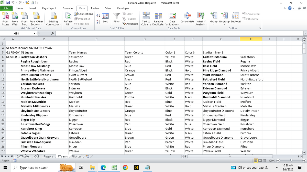Switch to CATRoster sheet tab

click(23, 156)
